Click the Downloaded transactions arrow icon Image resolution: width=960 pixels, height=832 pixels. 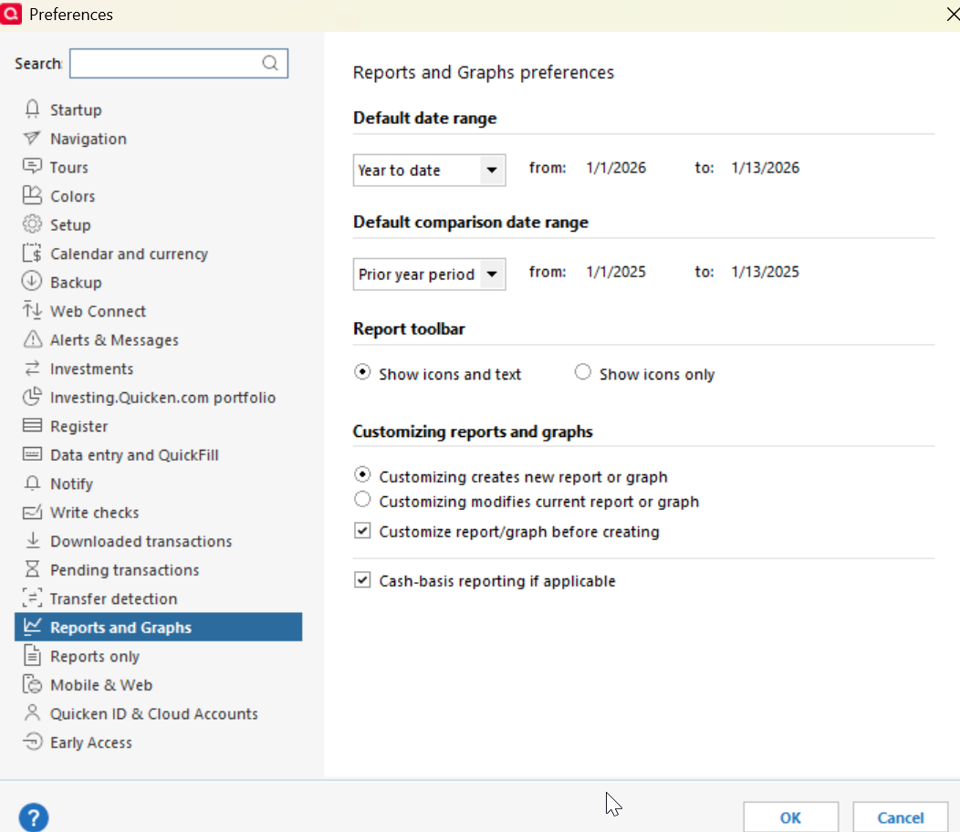coord(33,540)
